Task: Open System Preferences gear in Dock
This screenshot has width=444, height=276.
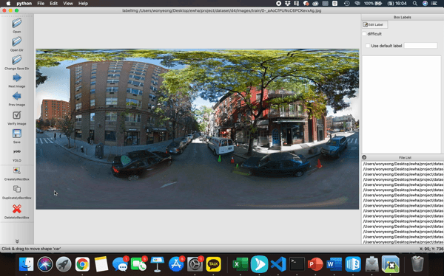Action: tap(195, 264)
